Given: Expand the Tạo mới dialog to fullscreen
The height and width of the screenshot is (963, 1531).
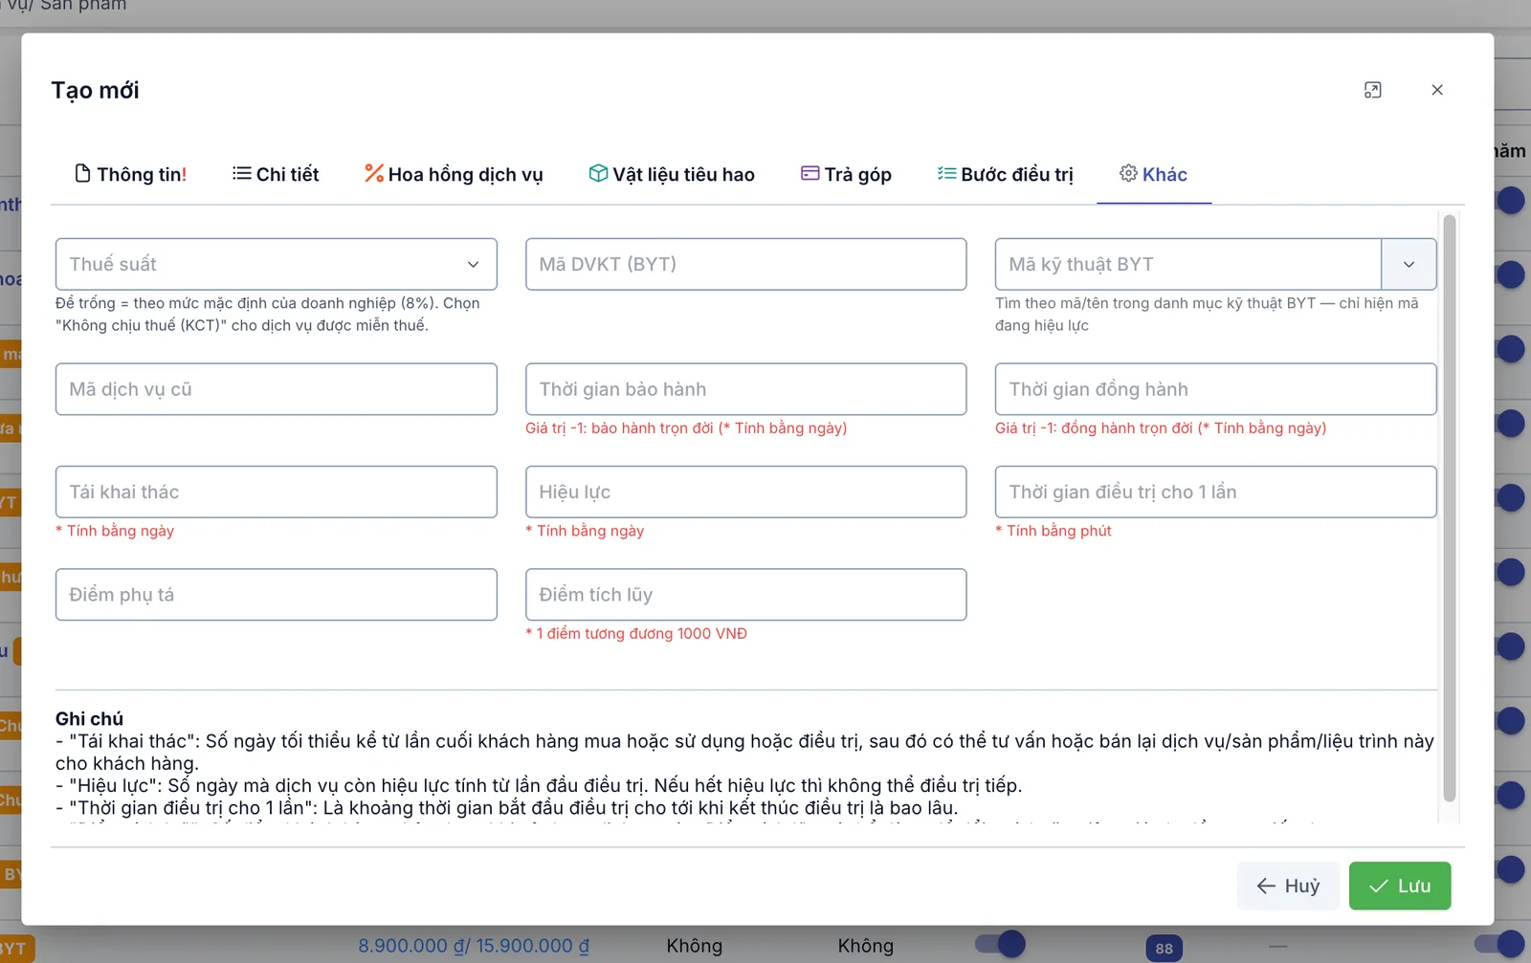Looking at the screenshot, I should [x=1372, y=90].
